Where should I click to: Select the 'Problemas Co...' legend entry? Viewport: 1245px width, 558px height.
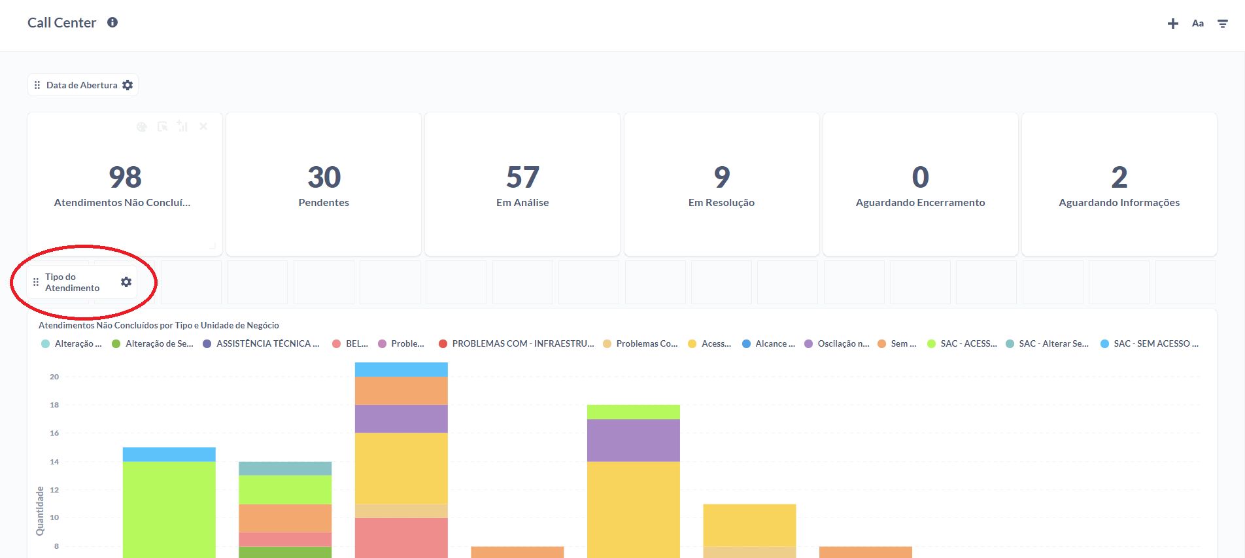[640, 343]
